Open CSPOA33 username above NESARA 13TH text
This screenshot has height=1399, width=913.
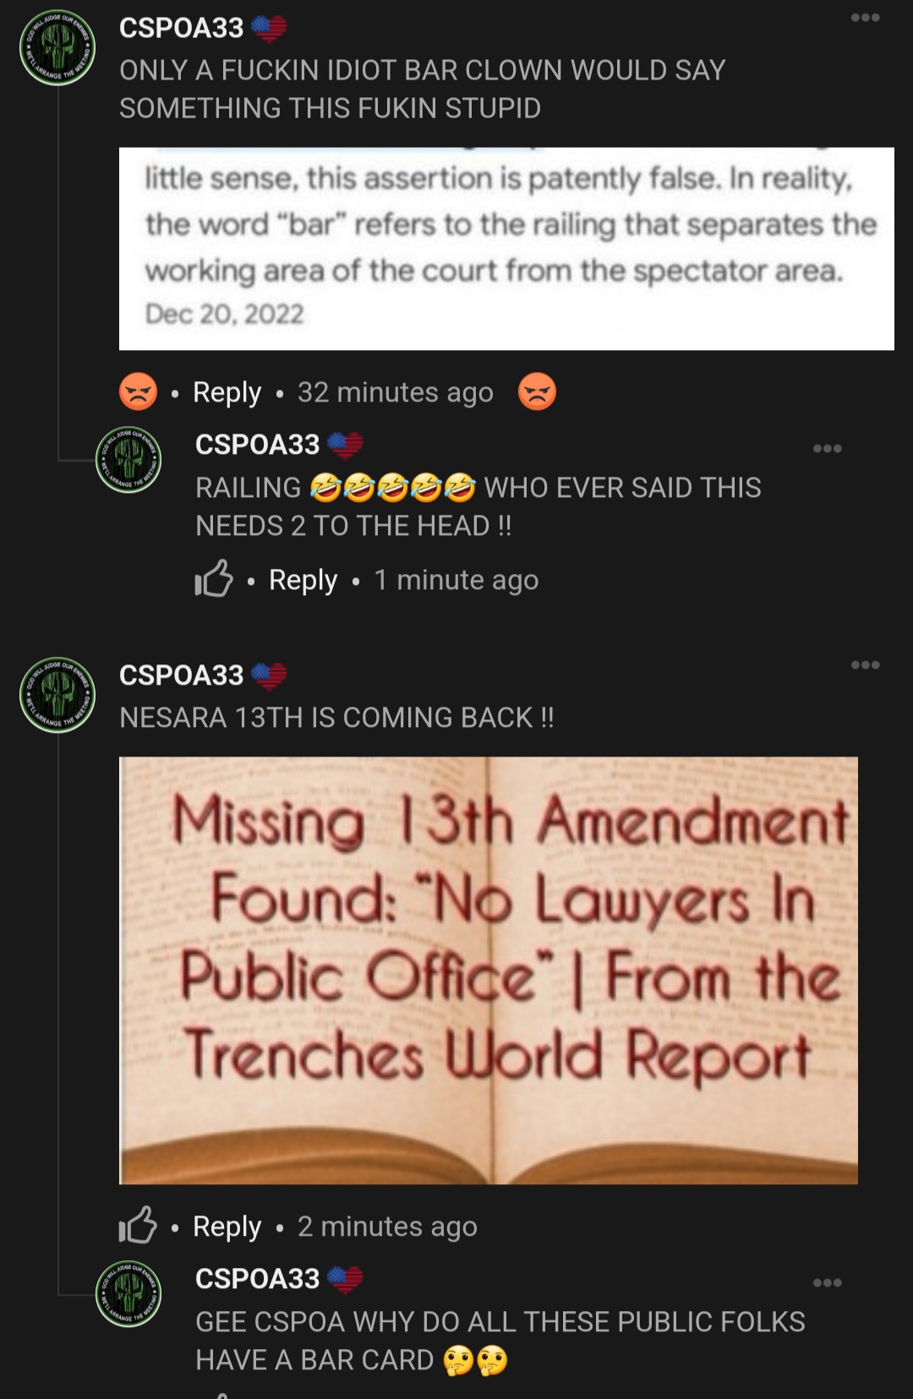181,675
